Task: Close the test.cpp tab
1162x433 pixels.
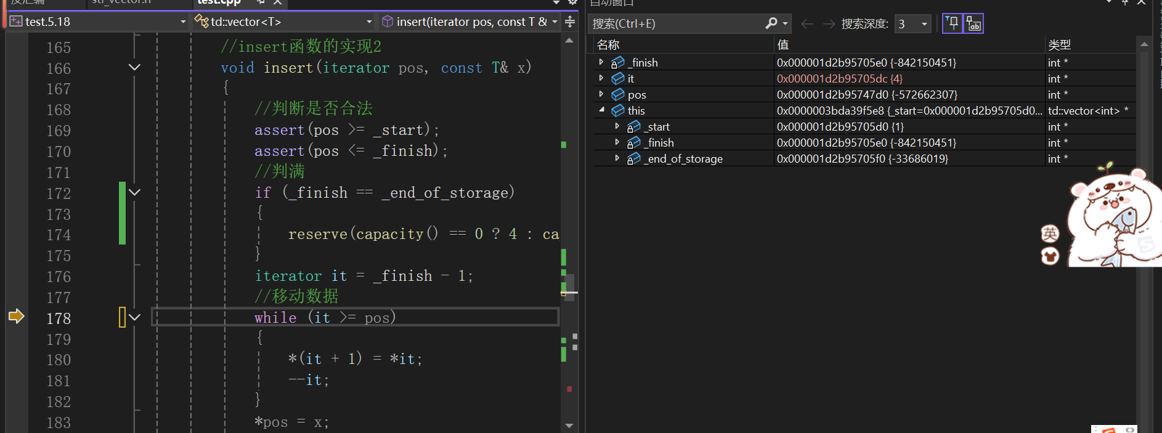Action: (278, 2)
